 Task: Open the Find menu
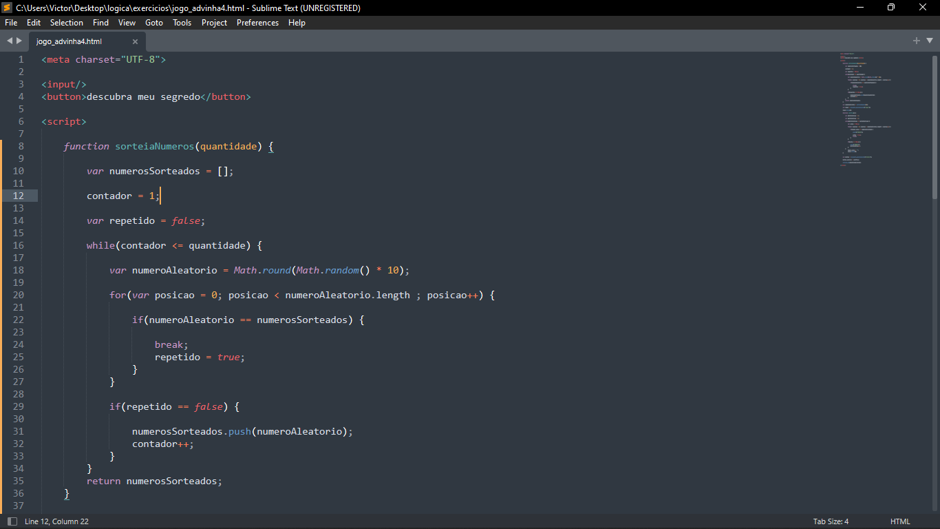point(100,23)
